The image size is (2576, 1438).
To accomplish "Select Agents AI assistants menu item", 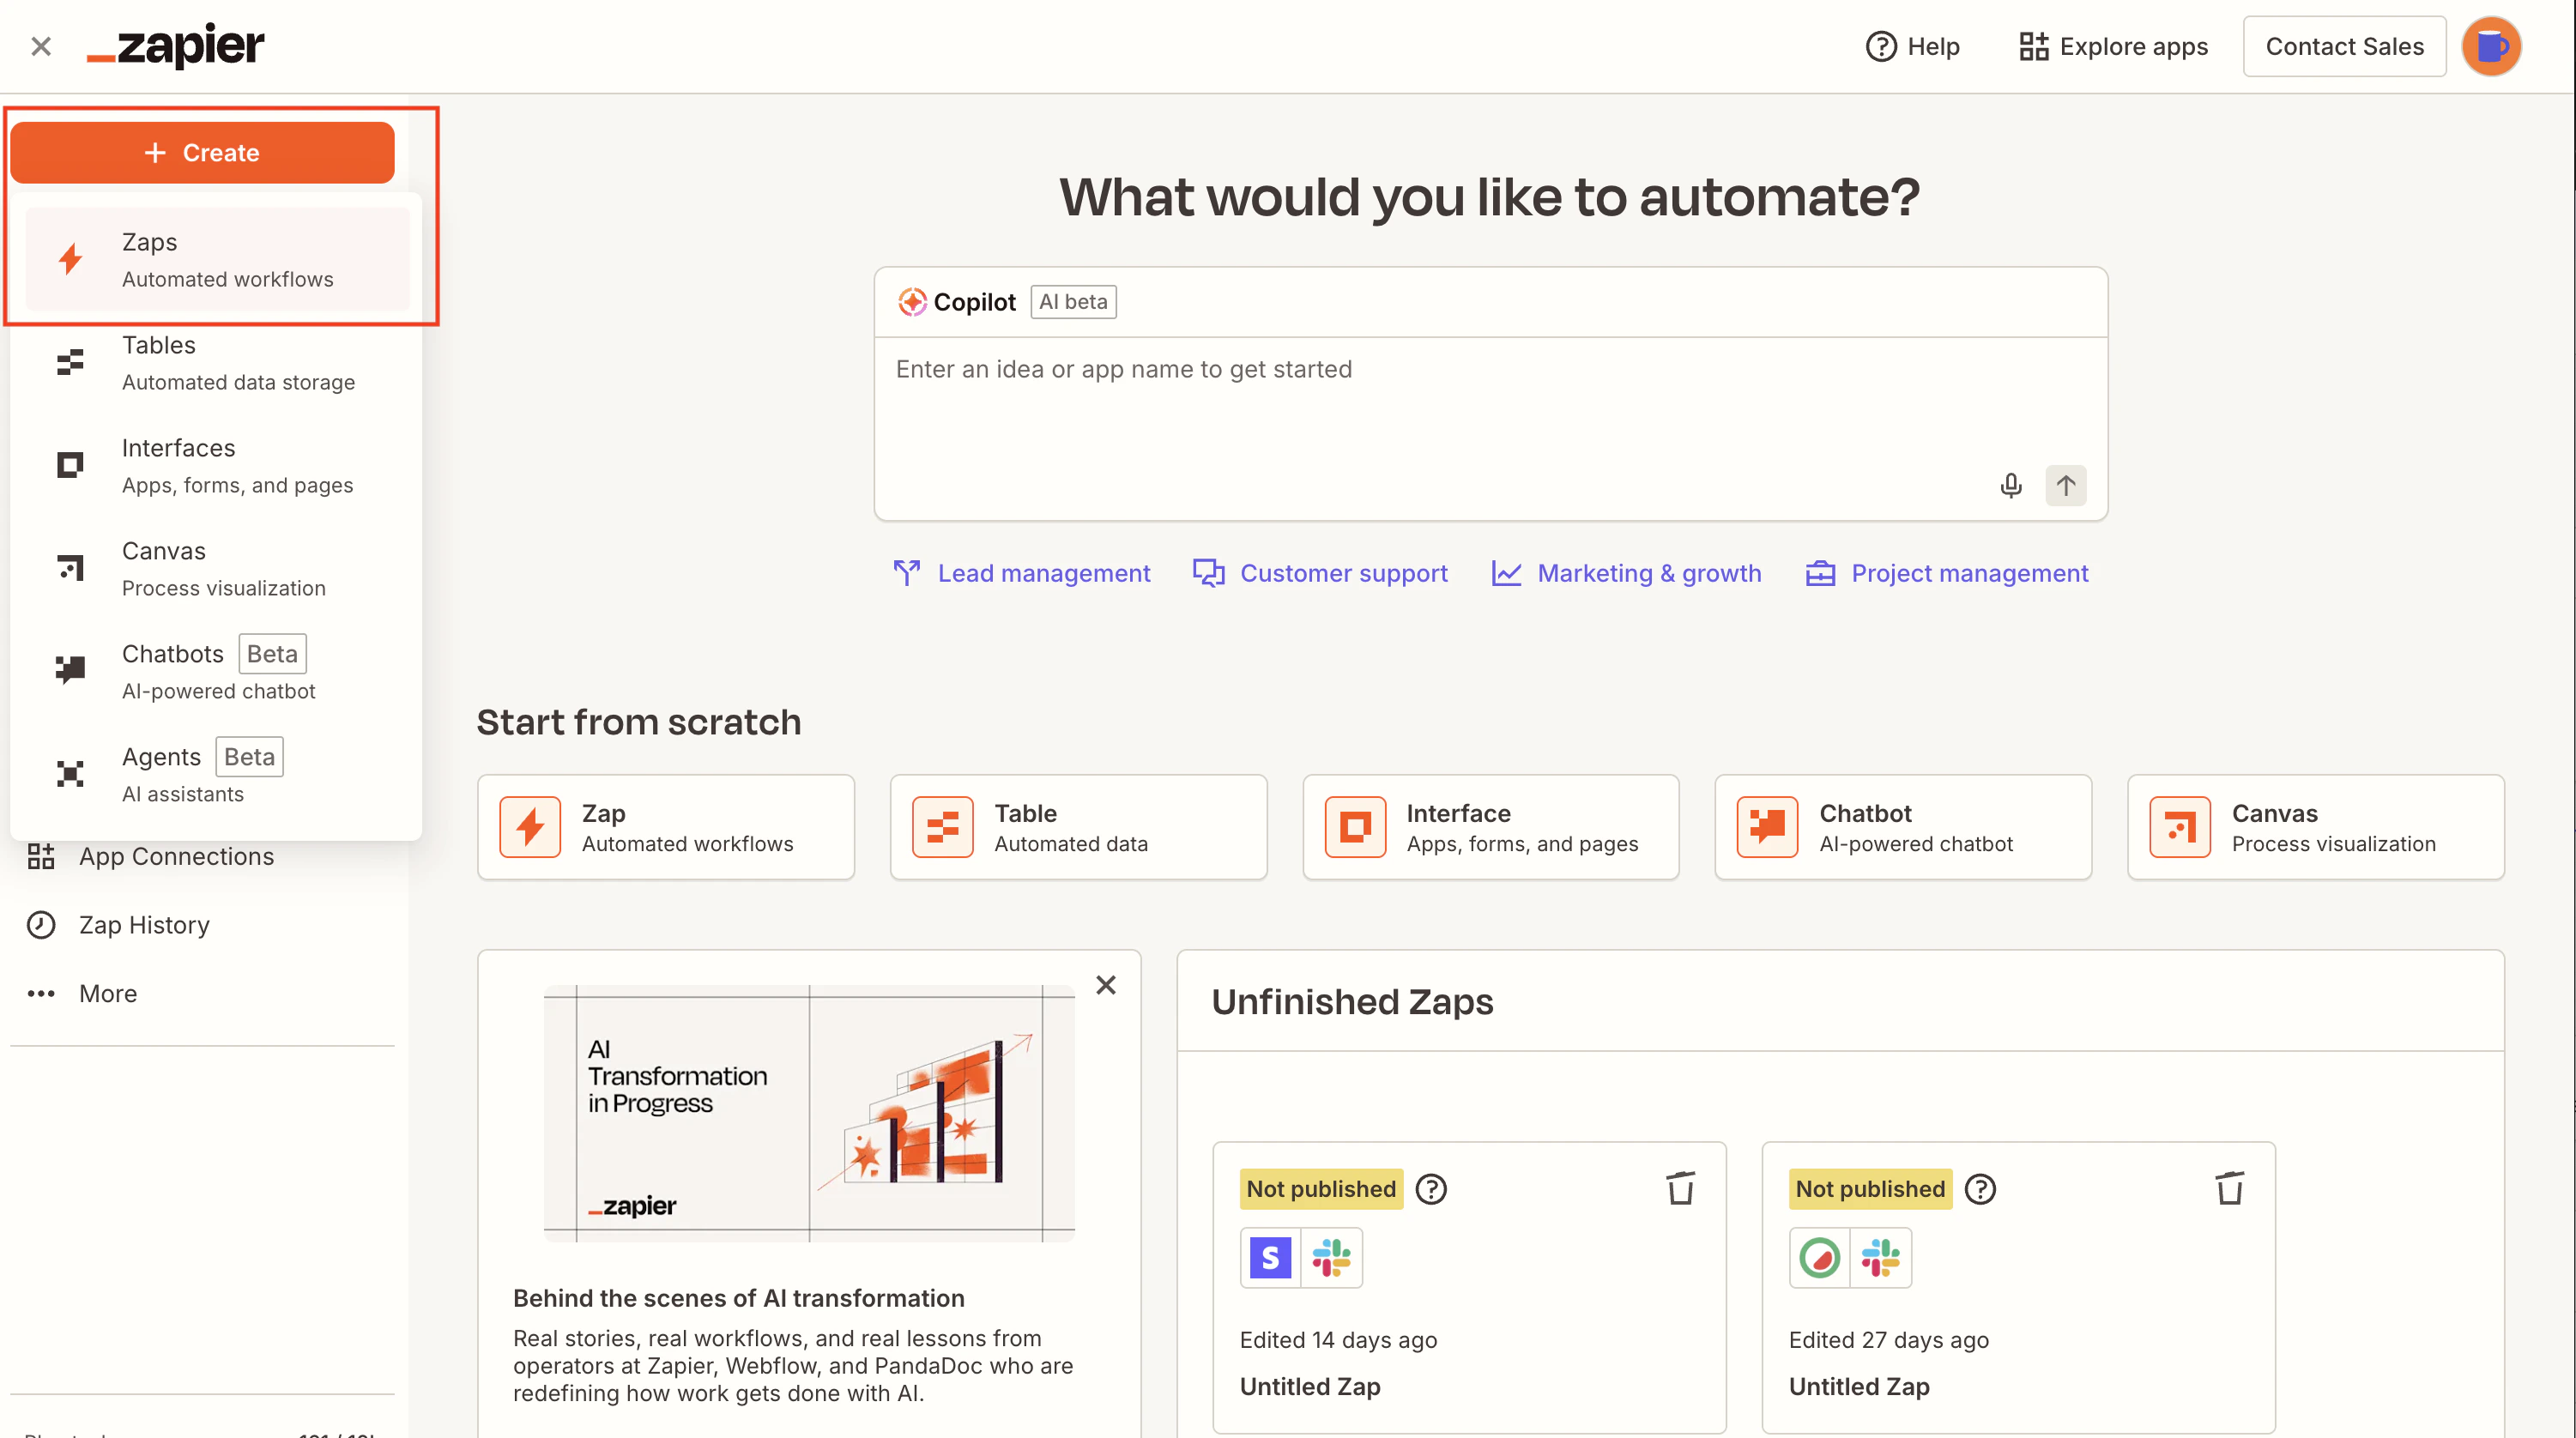I will 217,774.
